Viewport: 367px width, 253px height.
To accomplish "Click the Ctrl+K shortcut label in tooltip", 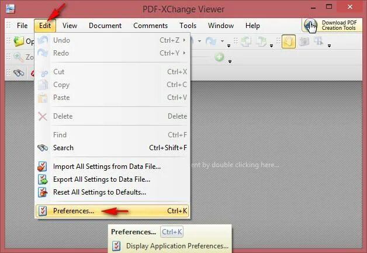I will coord(172,232).
